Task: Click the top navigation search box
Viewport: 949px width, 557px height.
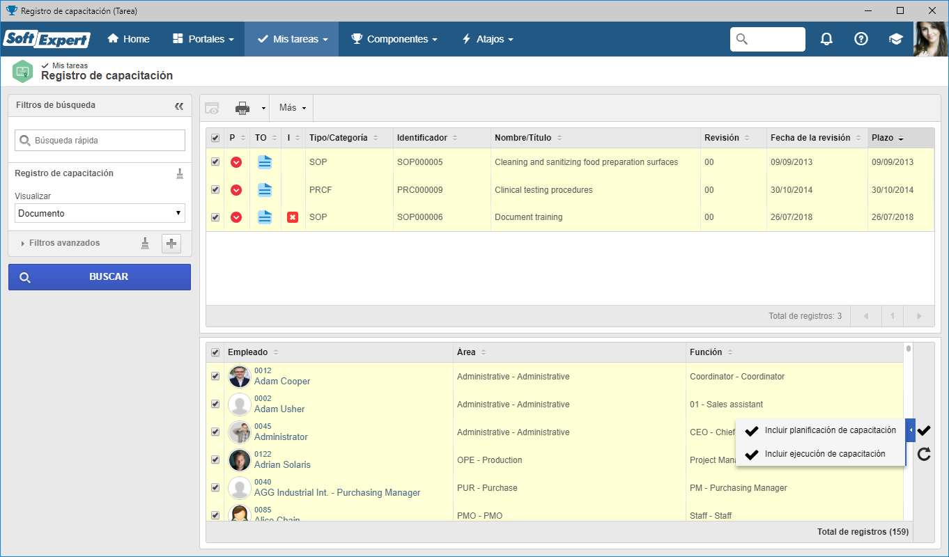Action: (768, 39)
